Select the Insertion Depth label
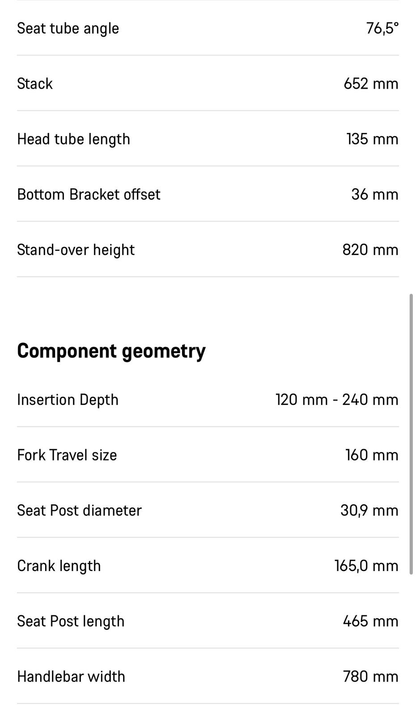This screenshot has height=716, width=416. 68,400
